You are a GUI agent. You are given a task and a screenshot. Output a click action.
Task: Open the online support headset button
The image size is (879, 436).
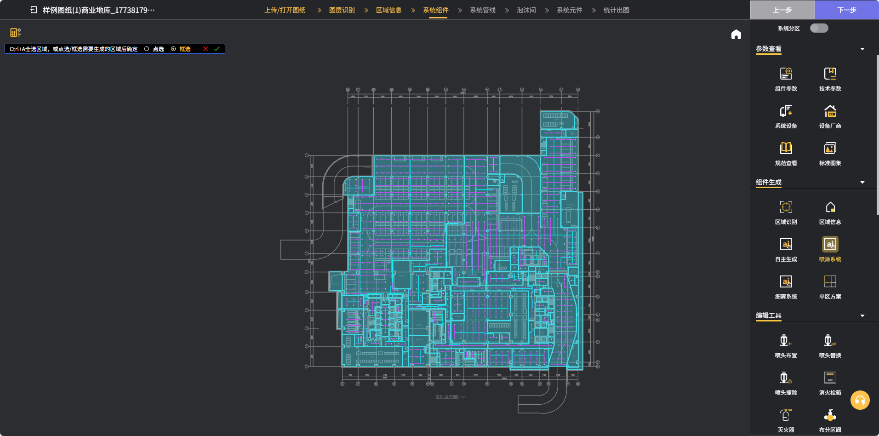tap(860, 400)
